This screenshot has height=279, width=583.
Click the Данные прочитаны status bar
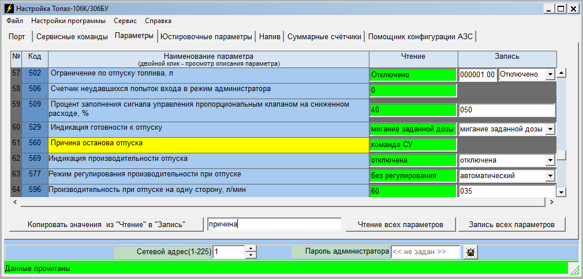click(286, 268)
